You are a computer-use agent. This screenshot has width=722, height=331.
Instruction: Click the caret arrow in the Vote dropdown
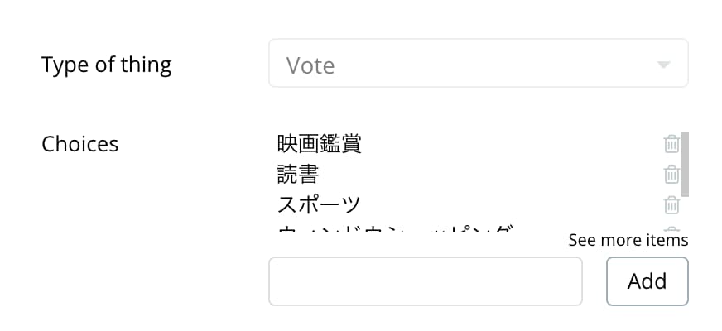coord(663,65)
